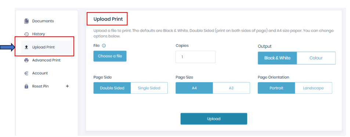350x137 pixels.
Task: Click the Documents file icon in sidebar
Action: pos(26,21)
